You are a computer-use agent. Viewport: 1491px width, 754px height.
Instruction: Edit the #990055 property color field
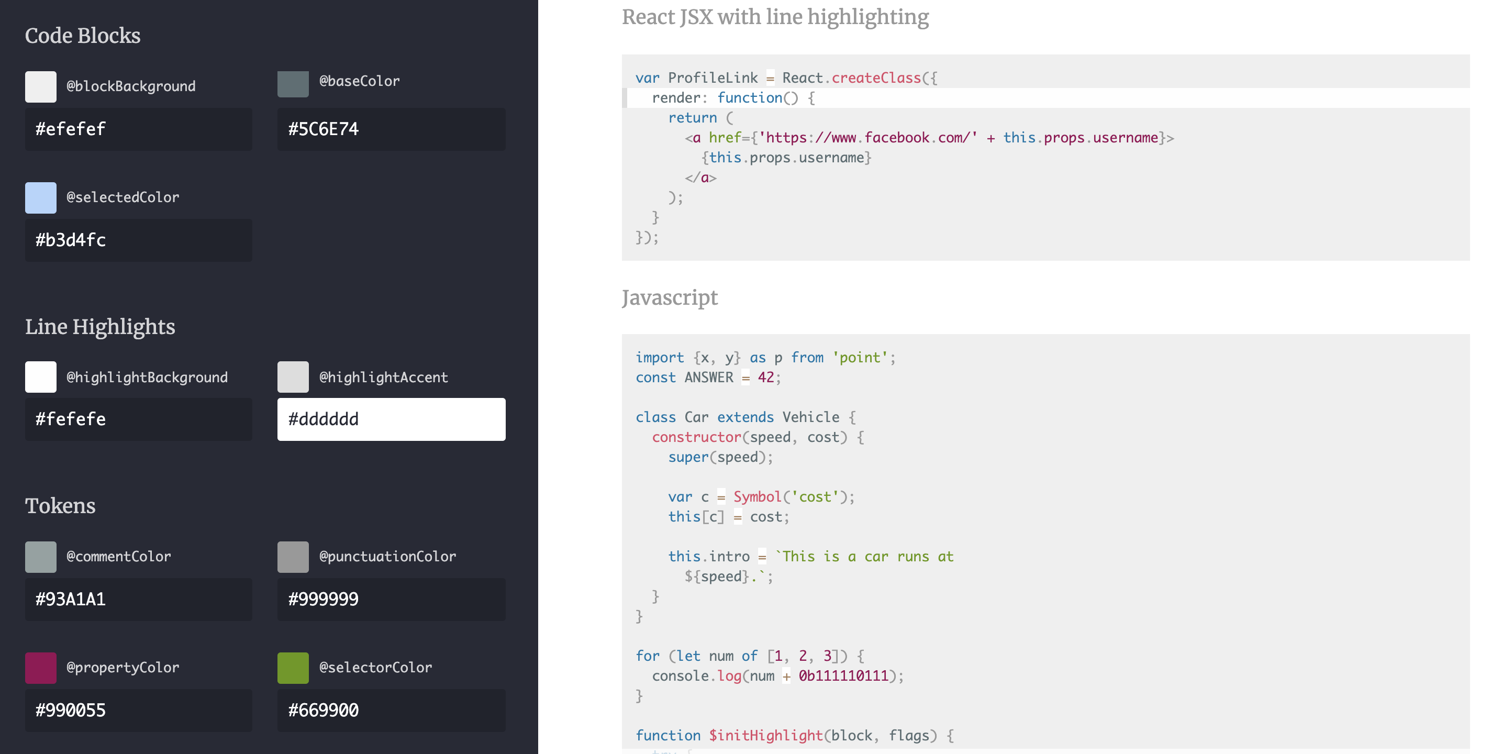tap(138, 710)
